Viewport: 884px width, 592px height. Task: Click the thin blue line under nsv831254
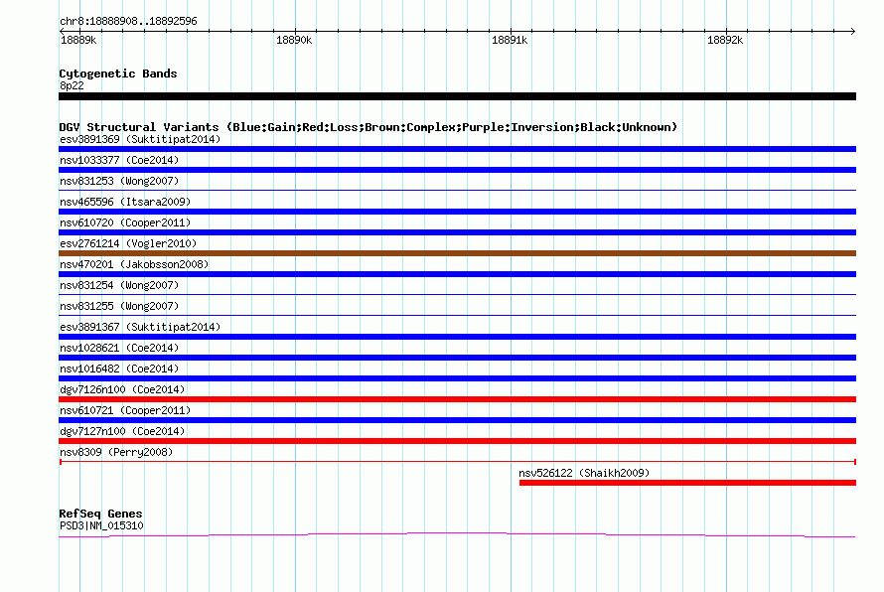pyautogui.click(x=457, y=295)
